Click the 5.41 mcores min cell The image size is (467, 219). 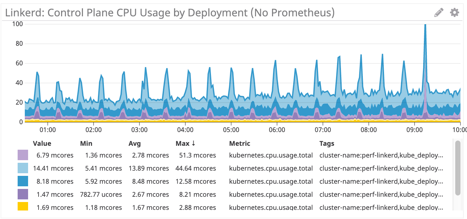click(x=104, y=168)
